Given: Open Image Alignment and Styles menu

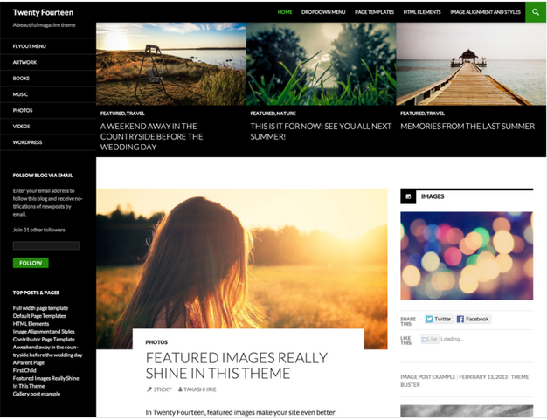Looking at the screenshot, I should click(x=485, y=12).
